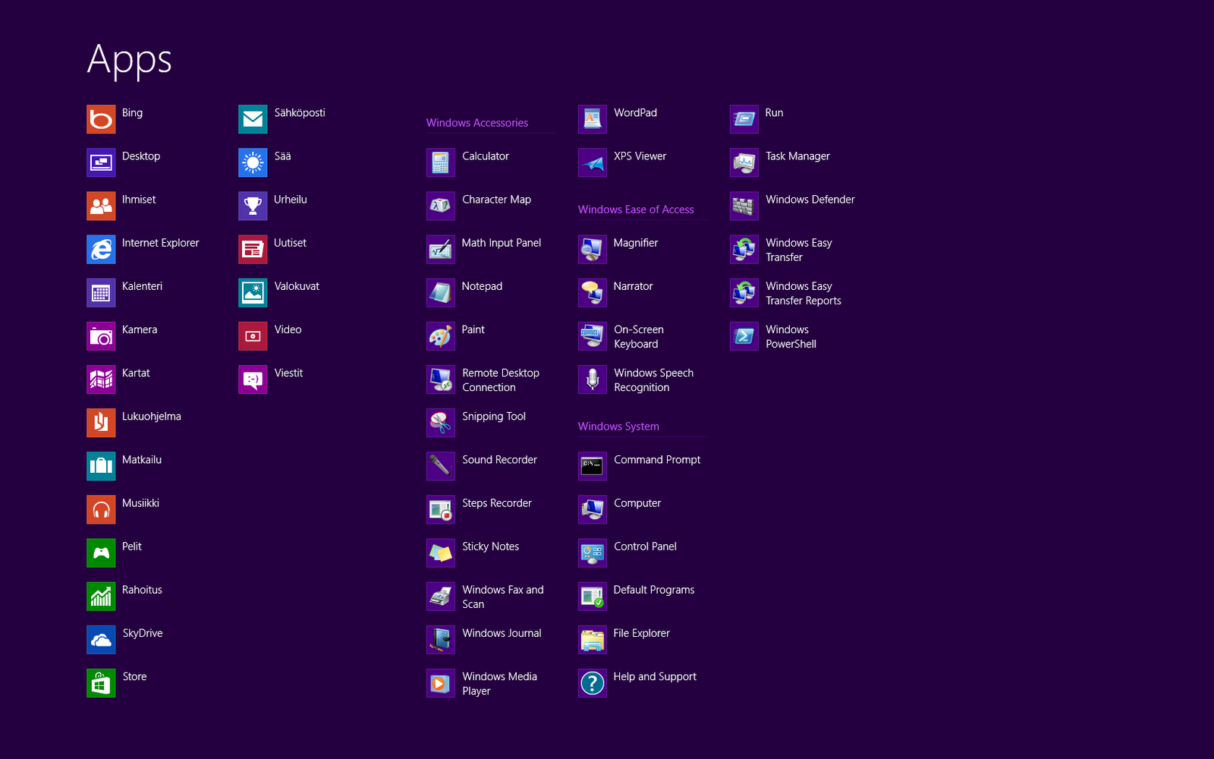Open the Uutiset news icon
The width and height of the screenshot is (1214, 759).
tap(253, 249)
